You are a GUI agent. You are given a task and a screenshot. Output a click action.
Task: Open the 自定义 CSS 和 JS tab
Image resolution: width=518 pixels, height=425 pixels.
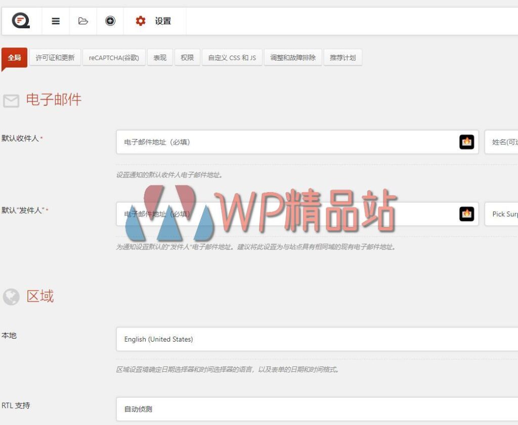pyautogui.click(x=232, y=57)
